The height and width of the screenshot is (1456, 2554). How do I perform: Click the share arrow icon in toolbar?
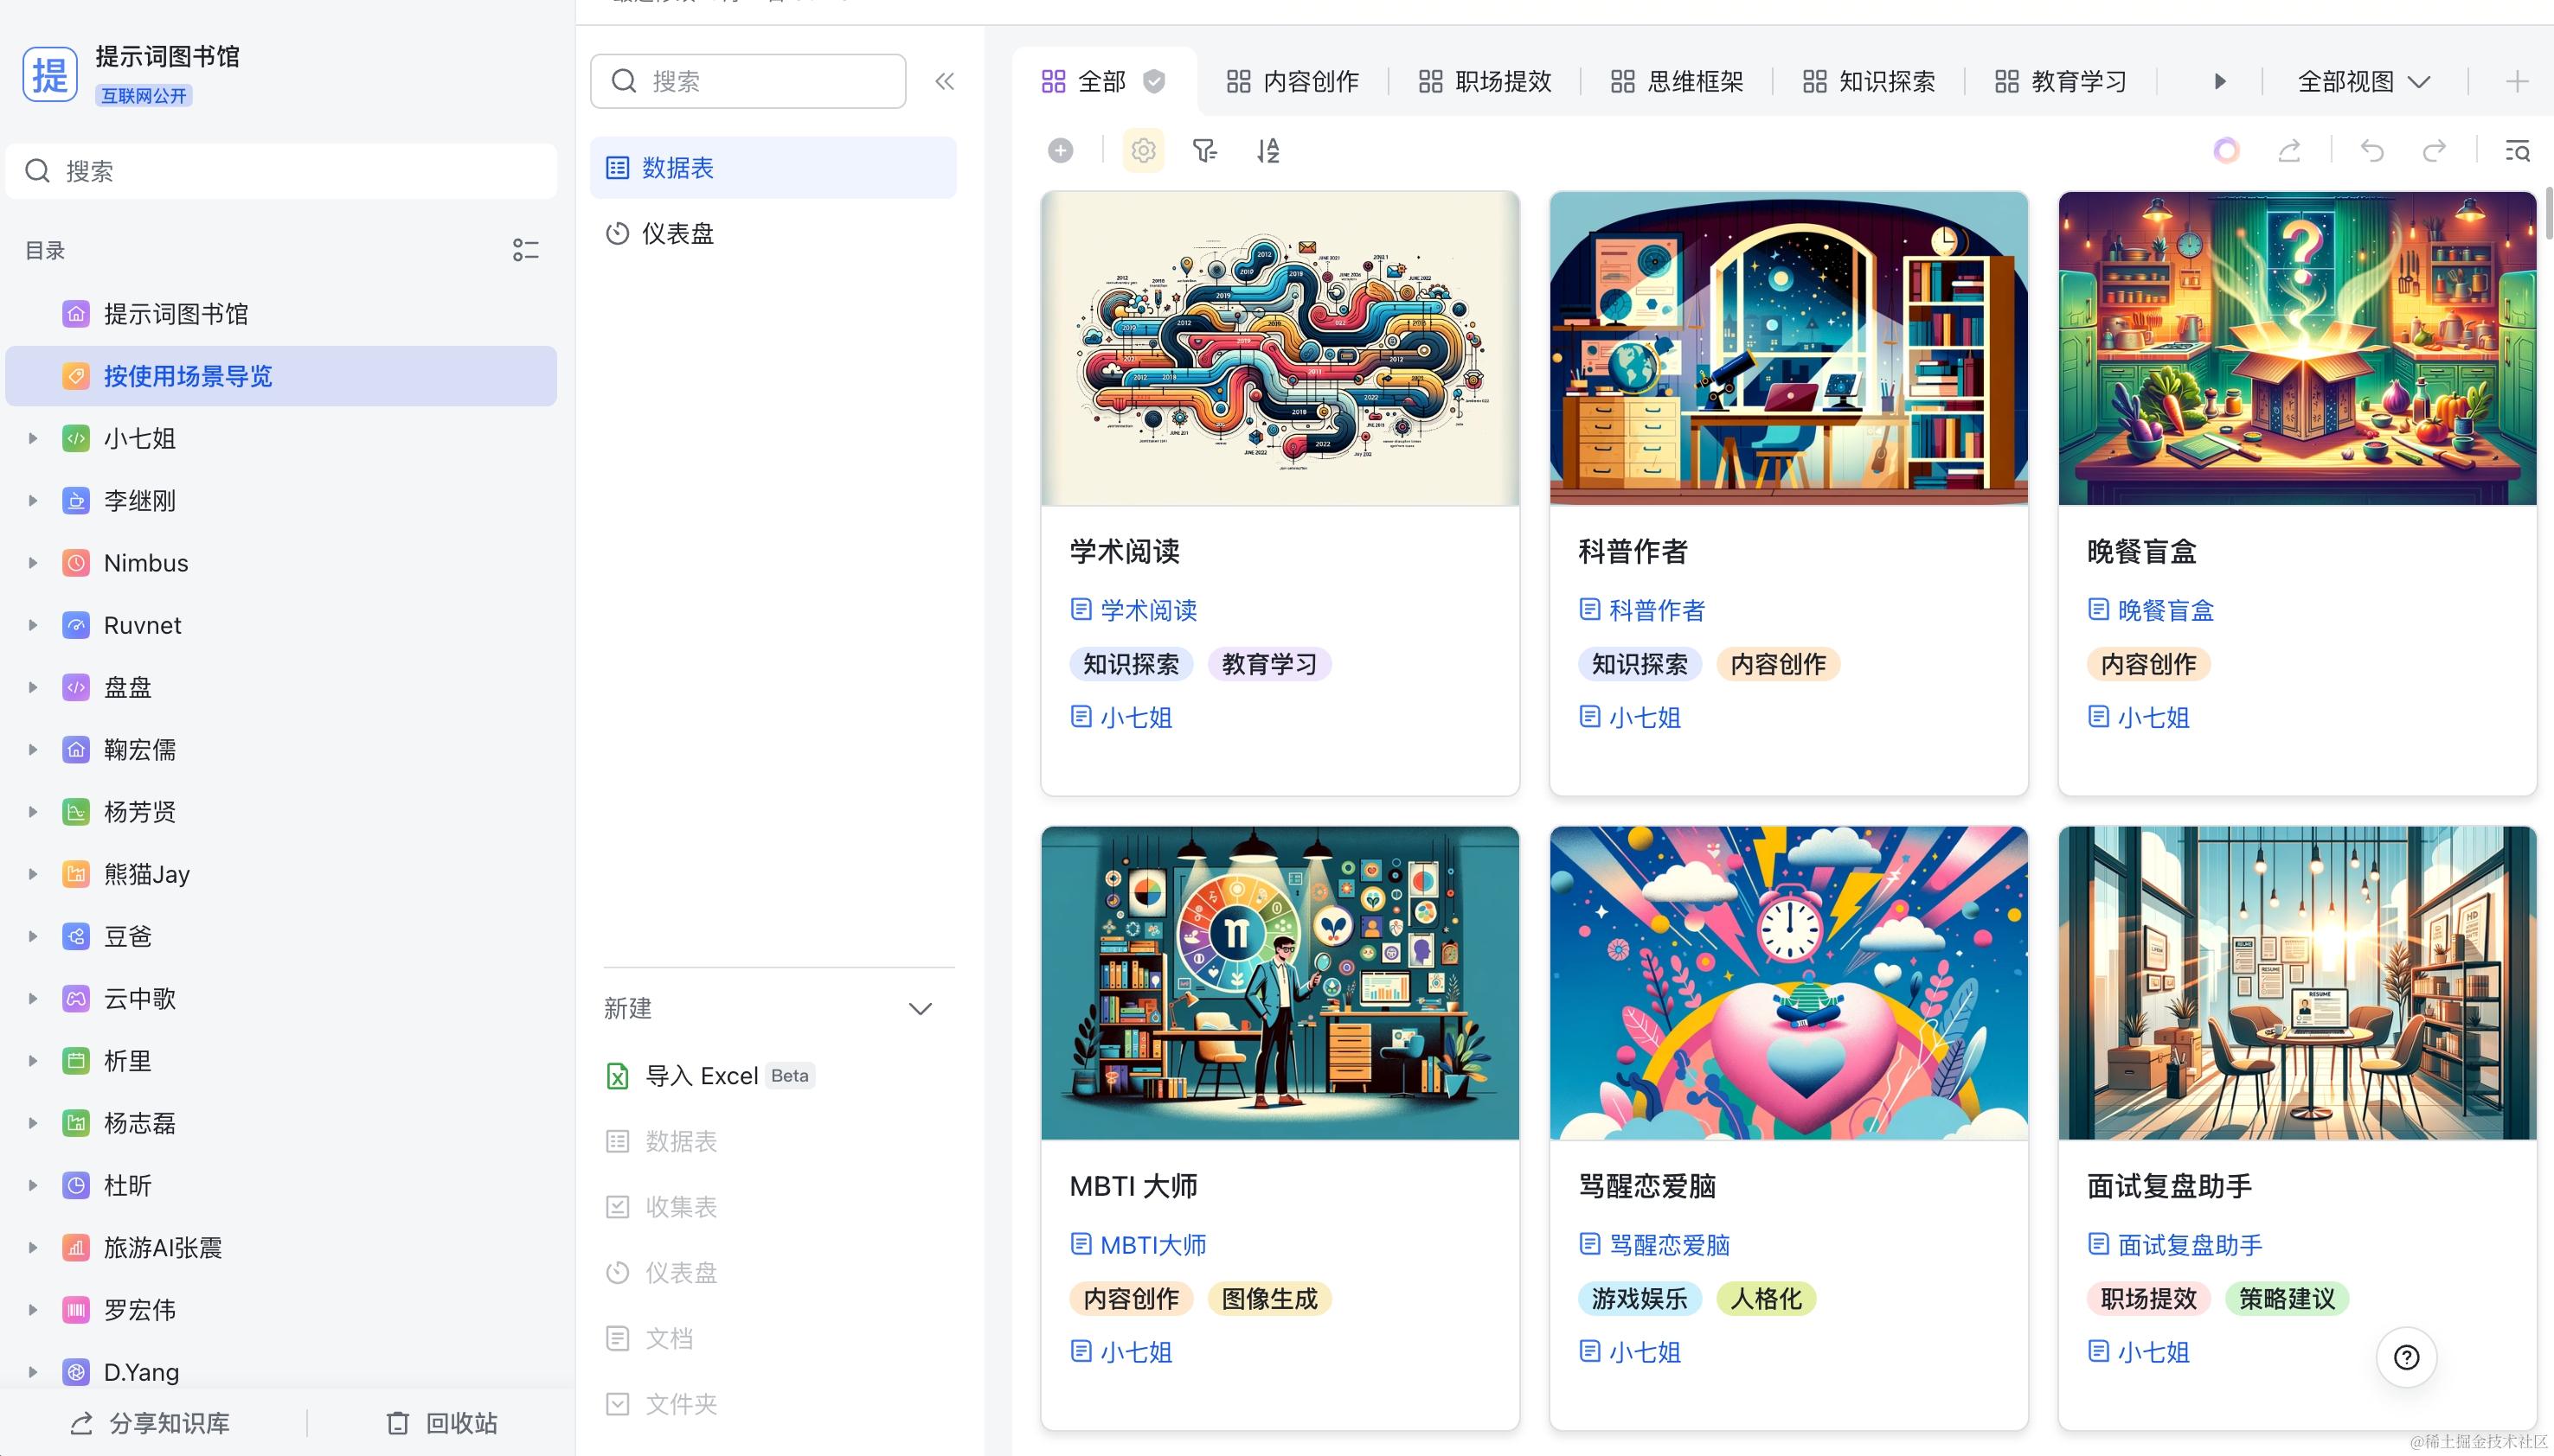pyautogui.click(x=2289, y=150)
